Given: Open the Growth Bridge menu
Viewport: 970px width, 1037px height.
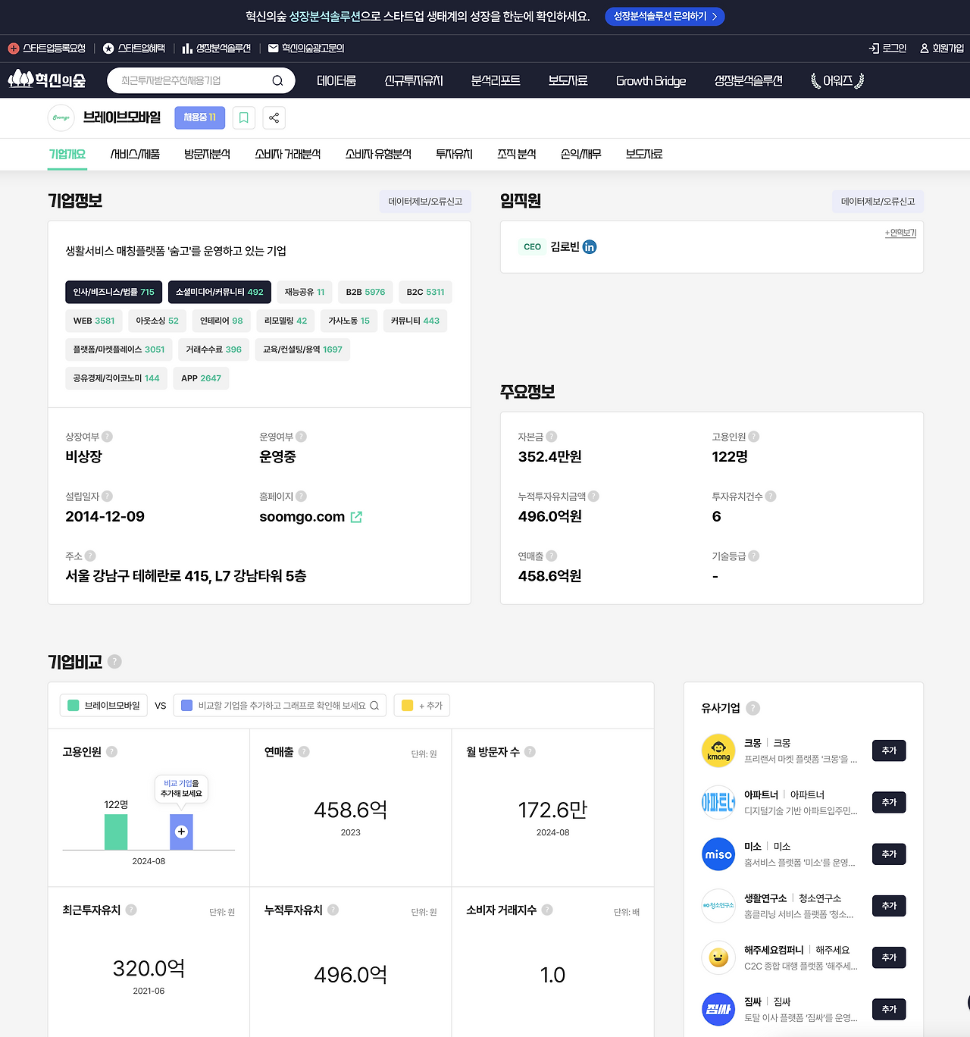Looking at the screenshot, I should 651,80.
